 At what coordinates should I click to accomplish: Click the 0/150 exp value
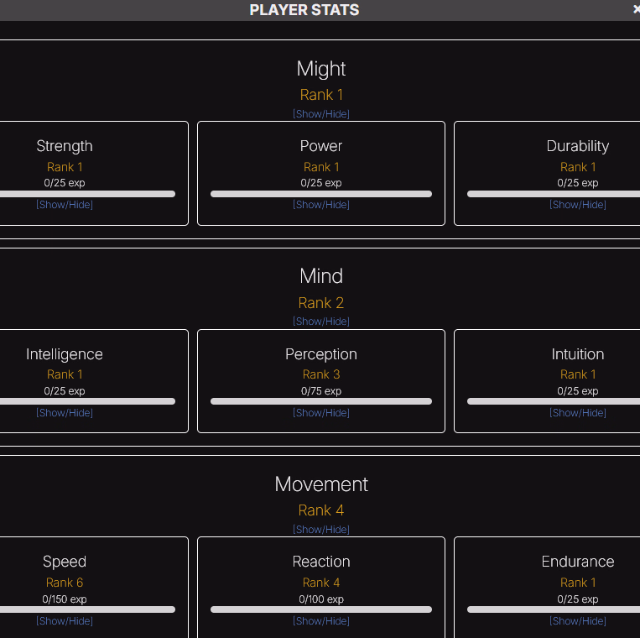pos(65,599)
